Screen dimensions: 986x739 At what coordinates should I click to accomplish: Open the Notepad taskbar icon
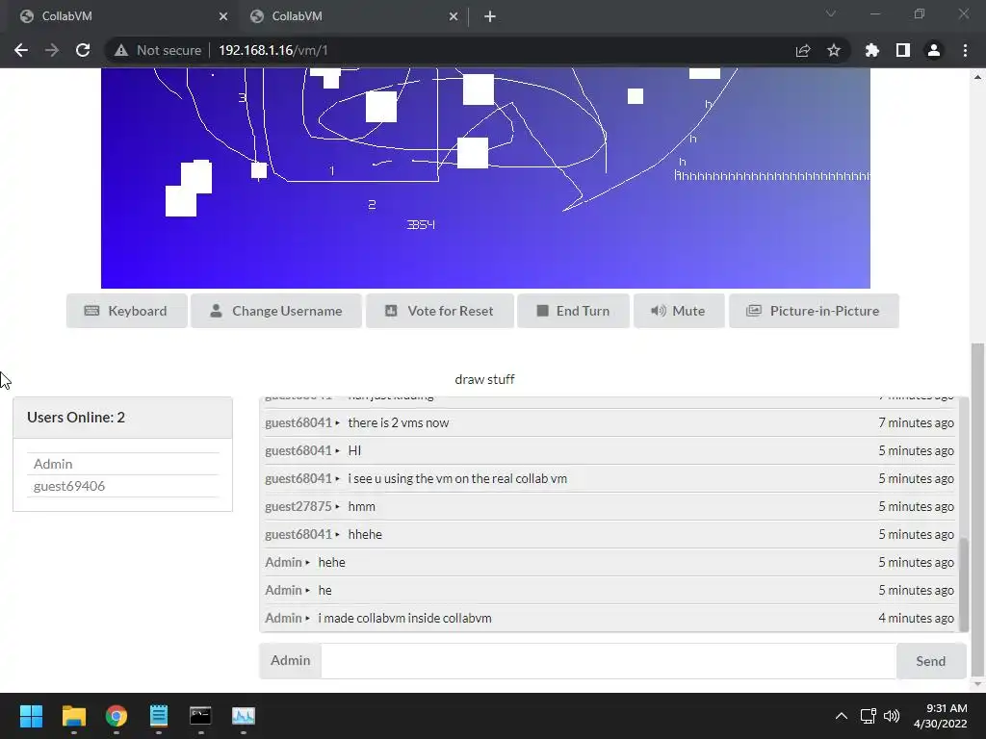[x=159, y=716]
